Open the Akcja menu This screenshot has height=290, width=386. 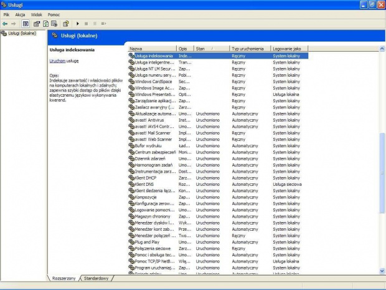tap(20, 14)
